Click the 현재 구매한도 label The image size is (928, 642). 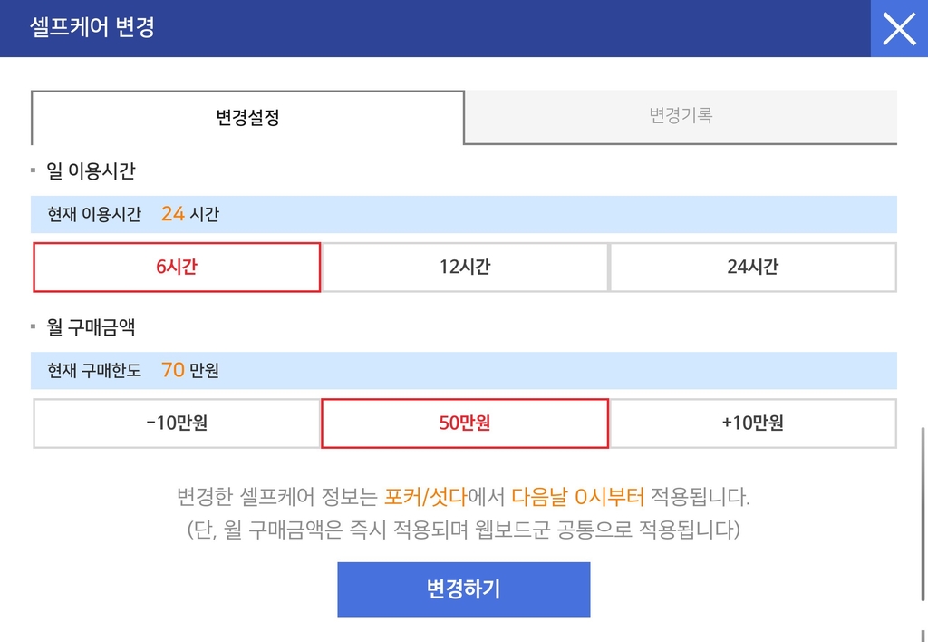click(94, 371)
